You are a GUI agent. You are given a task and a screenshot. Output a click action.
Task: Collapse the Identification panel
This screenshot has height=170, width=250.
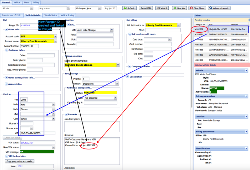pyautogui.click(x=246, y=149)
